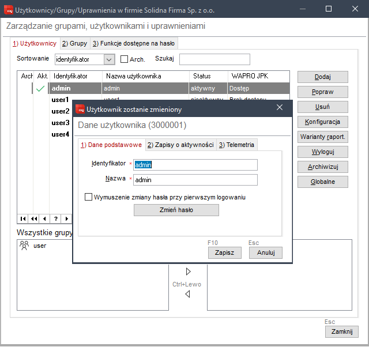Click the Usuń button
Image resolution: width=369 pixels, height=347 pixels.
click(323, 107)
